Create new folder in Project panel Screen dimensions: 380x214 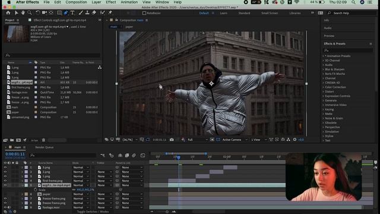pos(12,140)
